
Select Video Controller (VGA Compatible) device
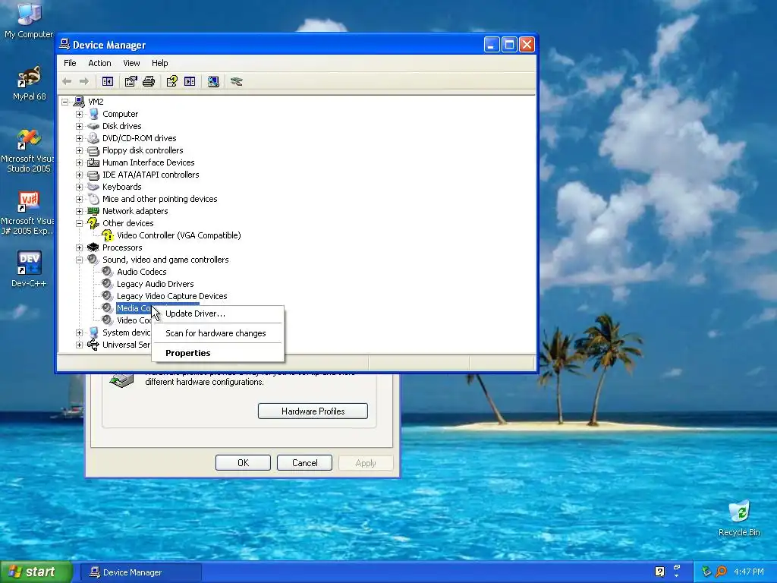(x=179, y=235)
